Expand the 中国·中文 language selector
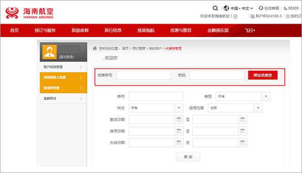302x173 pixels. pos(242,8)
